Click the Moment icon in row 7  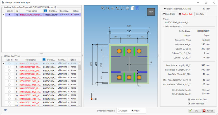[x=58, y=85]
